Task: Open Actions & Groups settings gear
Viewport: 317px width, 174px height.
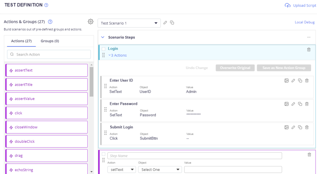Action: point(91,22)
